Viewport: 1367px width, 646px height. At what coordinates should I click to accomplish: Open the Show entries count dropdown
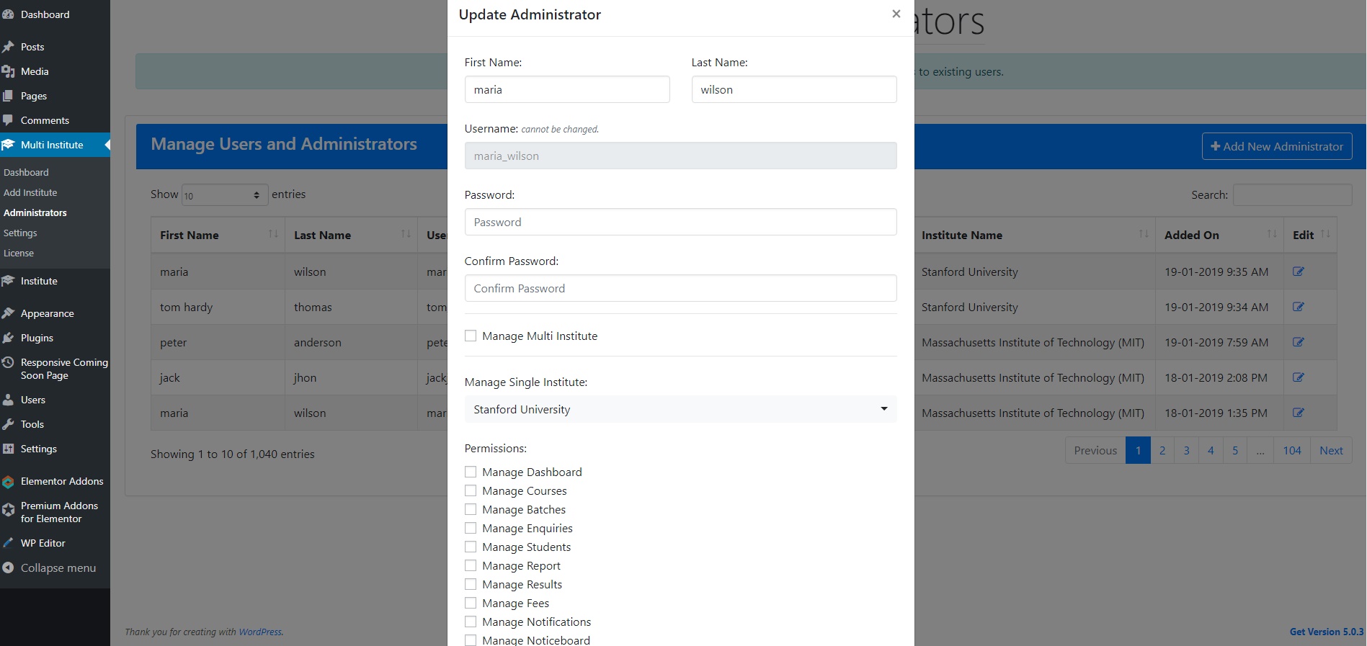click(x=225, y=194)
